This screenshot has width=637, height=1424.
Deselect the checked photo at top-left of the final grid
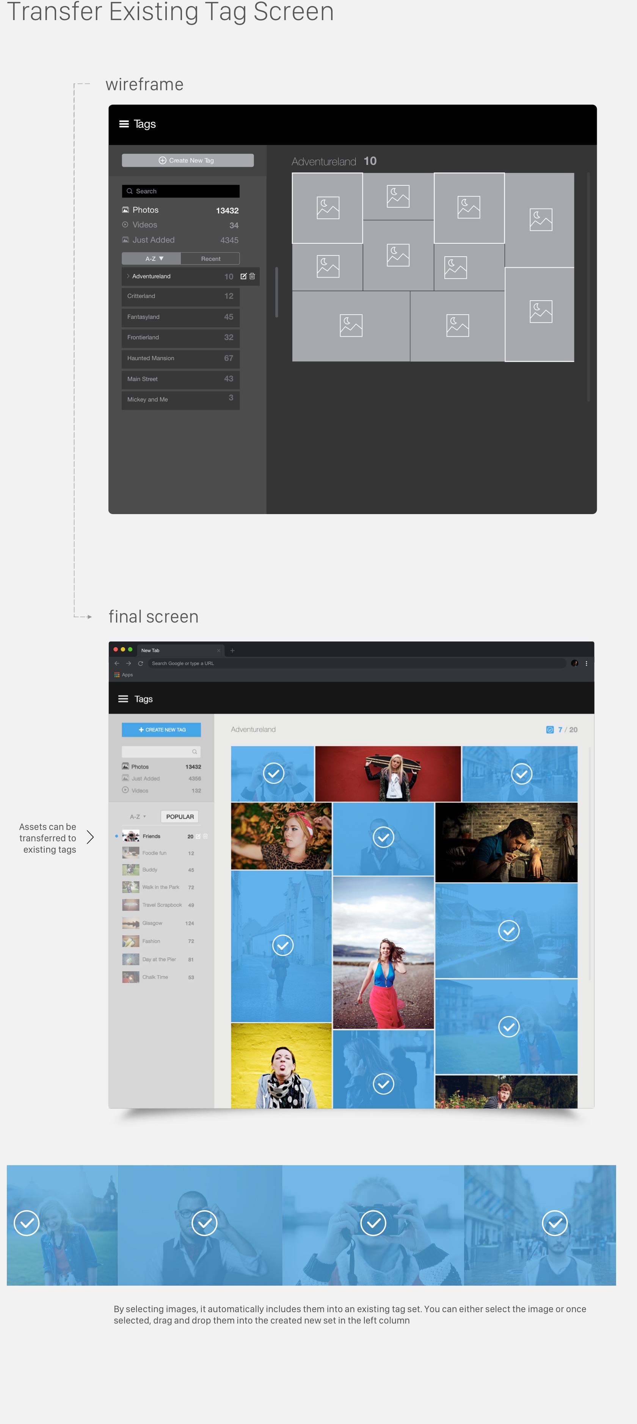tap(273, 773)
